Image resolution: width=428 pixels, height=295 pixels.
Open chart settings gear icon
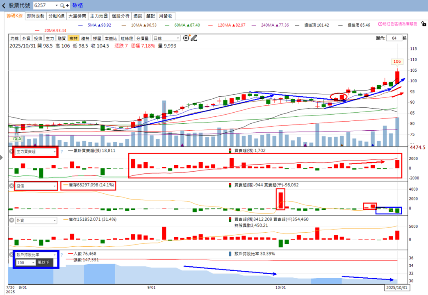pos(186,38)
